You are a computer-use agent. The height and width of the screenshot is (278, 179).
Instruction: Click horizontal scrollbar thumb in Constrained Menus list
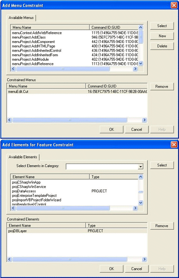click(x=70, y=120)
